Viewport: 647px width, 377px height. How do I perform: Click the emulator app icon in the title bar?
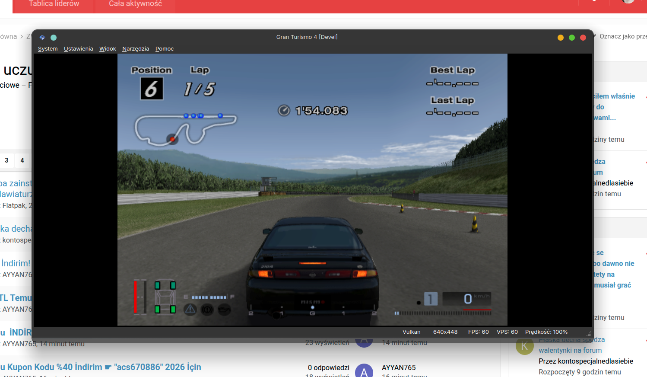pos(42,38)
